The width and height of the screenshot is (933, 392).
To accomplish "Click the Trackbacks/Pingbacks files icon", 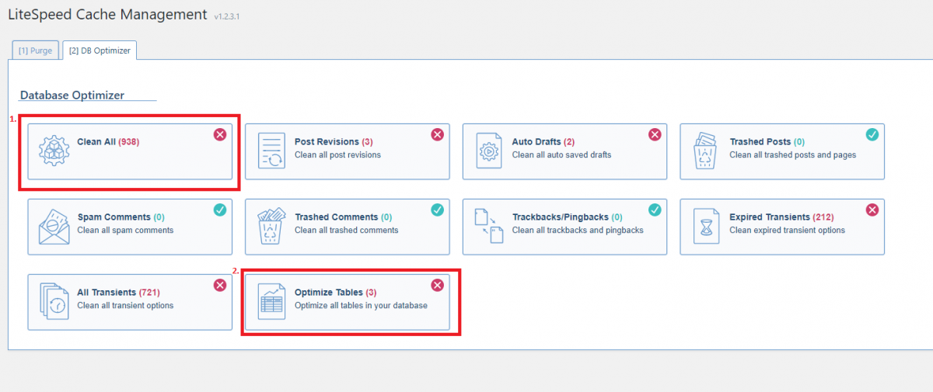I will 489,227.
